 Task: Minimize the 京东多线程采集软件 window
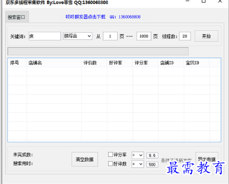tap(188, 1)
